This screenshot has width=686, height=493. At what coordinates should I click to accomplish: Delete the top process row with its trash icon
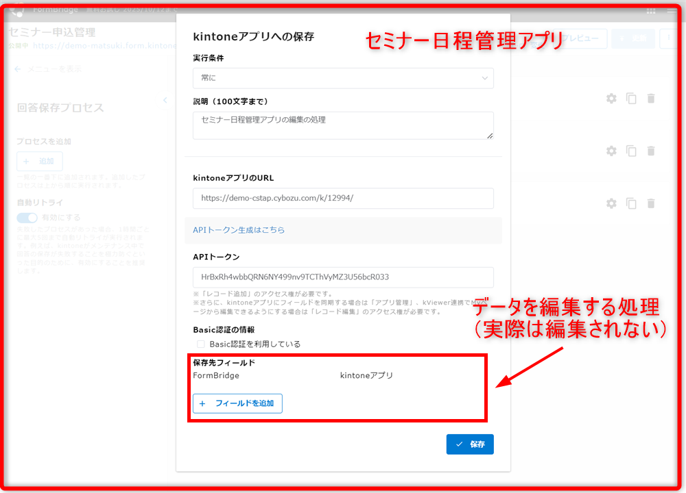click(651, 99)
